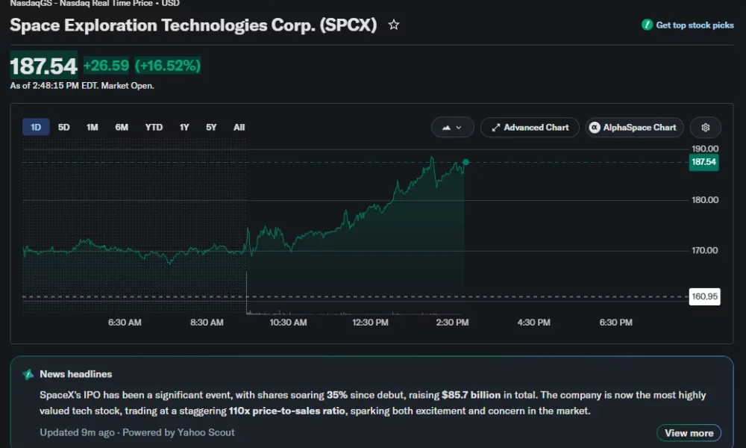746x448 pixels.
Task: Open chart settings gear icon
Action: pos(706,128)
